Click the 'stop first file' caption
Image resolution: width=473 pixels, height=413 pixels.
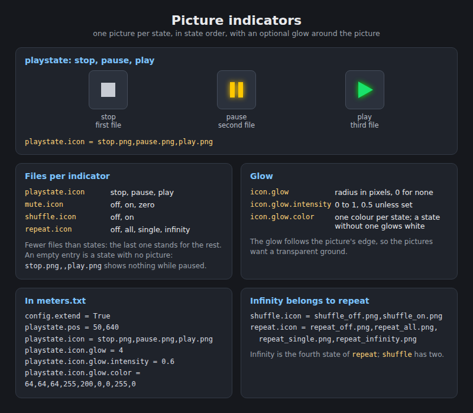click(x=108, y=121)
